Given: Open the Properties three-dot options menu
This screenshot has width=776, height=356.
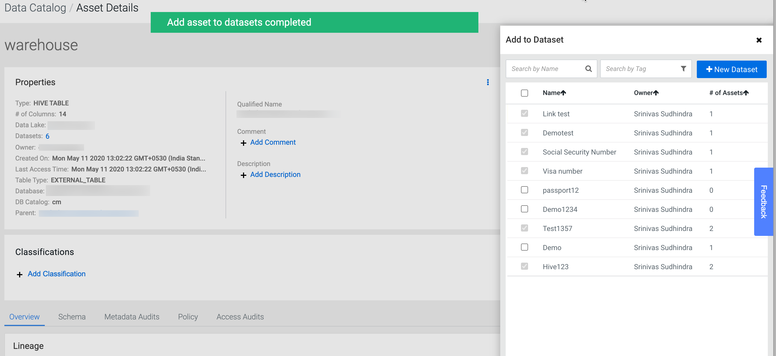Looking at the screenshot, I should [x=488, y=82].
